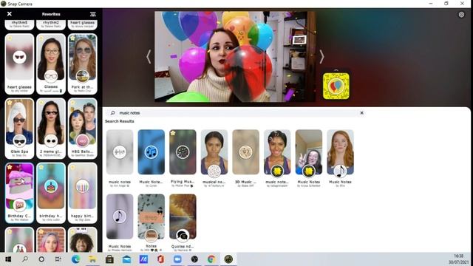Show previous lens with left arrow
The image size is (473, 266).
pos(149,56)
